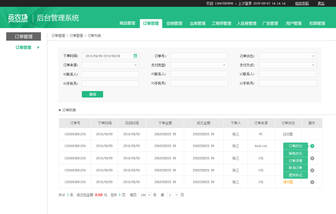Viewport: 336px width, 214px height.
Task: Click the first 订单管理 breadcrumb link
Action: (58, 36)
